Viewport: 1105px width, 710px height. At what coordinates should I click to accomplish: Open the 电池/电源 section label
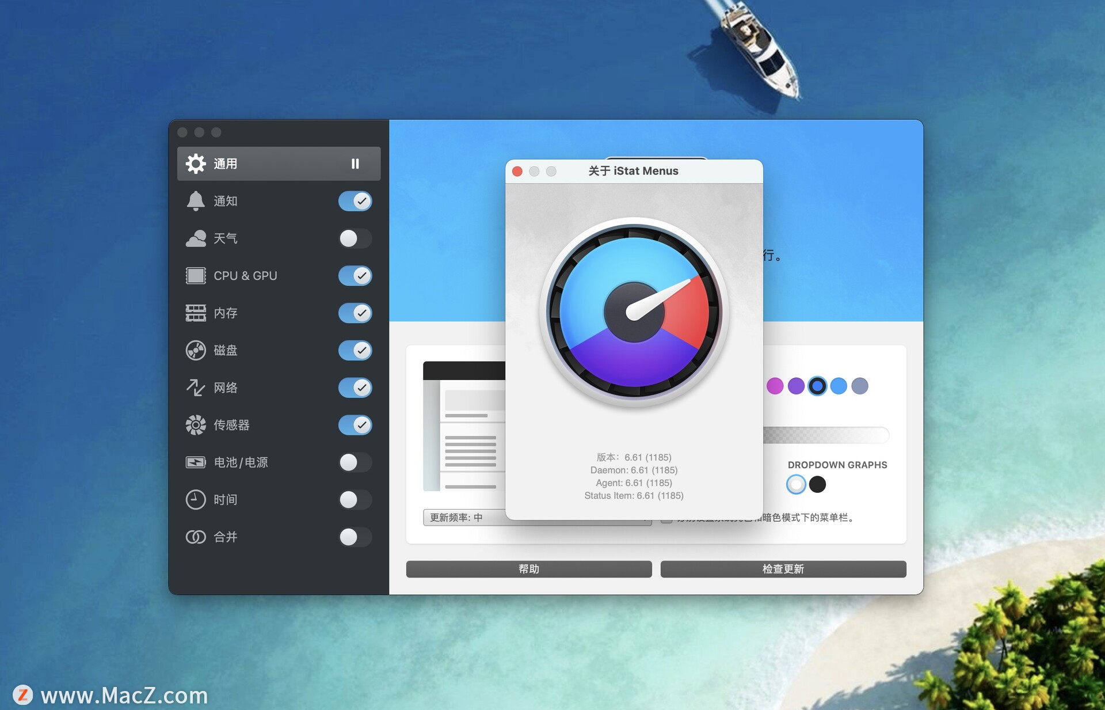[241, 462]
